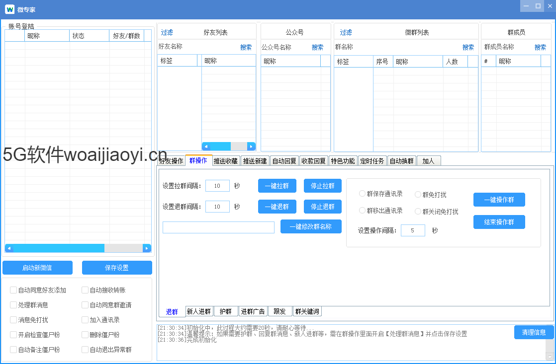Open the 推送新建 tab

255,161
